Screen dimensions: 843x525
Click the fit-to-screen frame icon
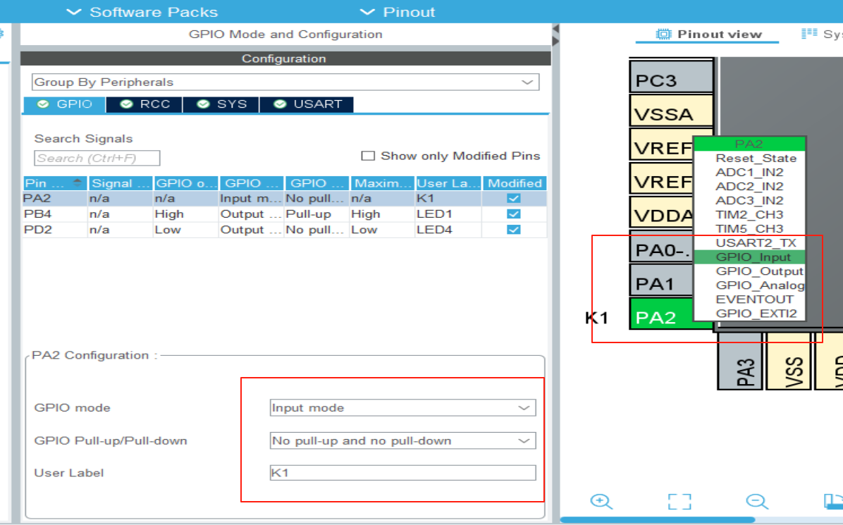click(x=679, y=502)
